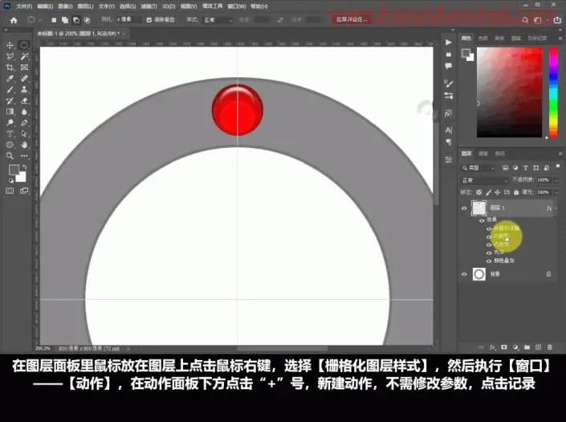Switch to the 历史记录 History tab
566x422 pixels.
pos(537,39)
